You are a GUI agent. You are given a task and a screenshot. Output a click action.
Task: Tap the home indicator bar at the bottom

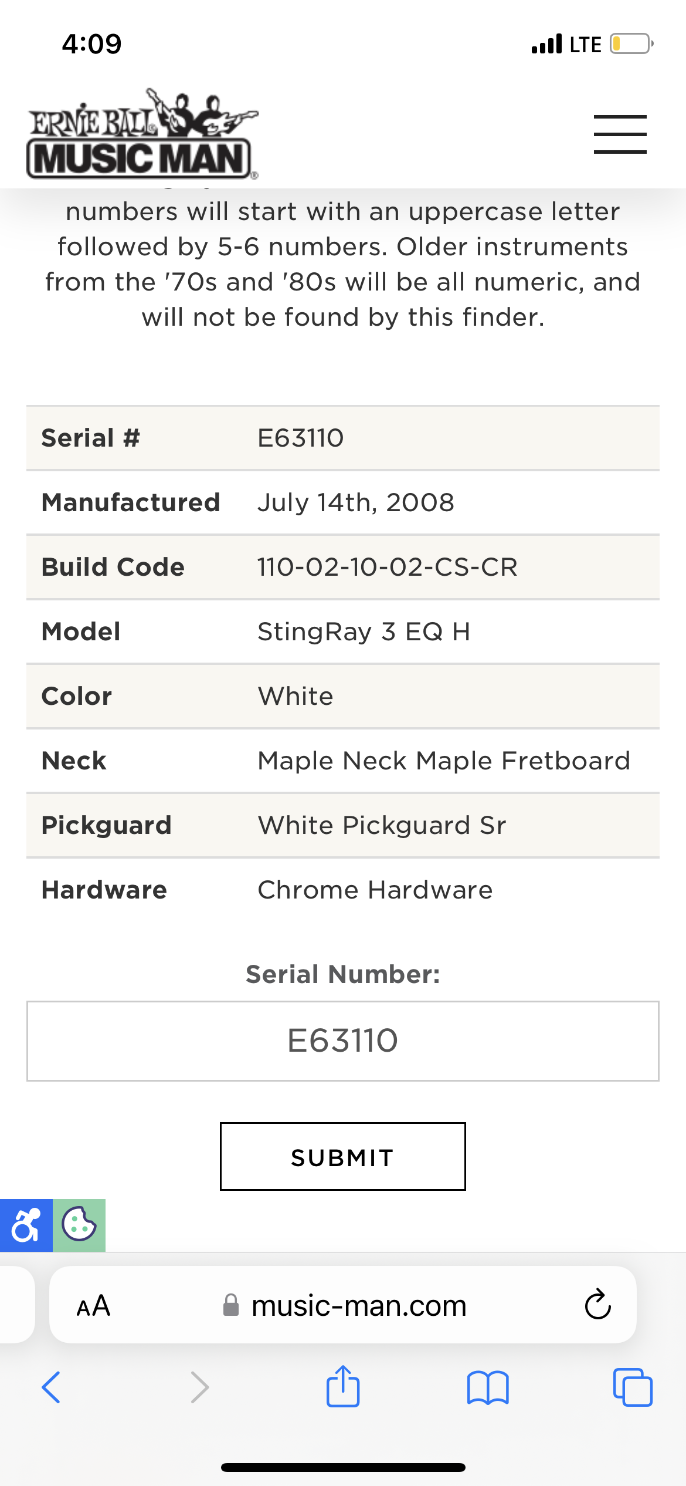[x=343, y=1467]
